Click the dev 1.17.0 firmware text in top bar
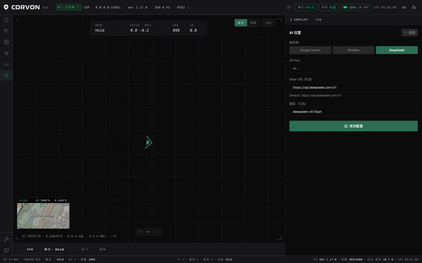The width and height of the screenshot is (422, 263). [x=138, y=7]
